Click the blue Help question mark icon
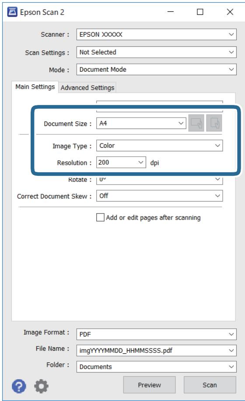The image size is (245, 401). [x=19, y=386]
